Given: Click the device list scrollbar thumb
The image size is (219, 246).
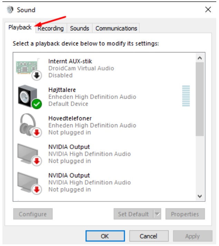Looking at the screenshot, I should point(200,99).
